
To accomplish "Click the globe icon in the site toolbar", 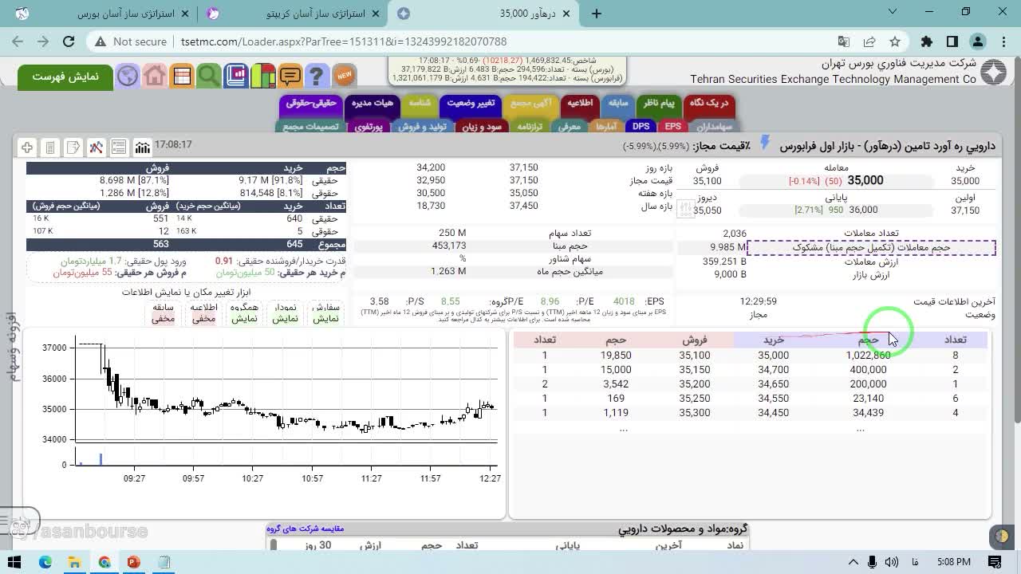I will (128, 76).
